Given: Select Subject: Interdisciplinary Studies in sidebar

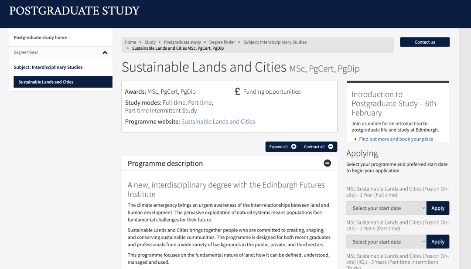Looking at the screenshot, I should pos(48,67).
